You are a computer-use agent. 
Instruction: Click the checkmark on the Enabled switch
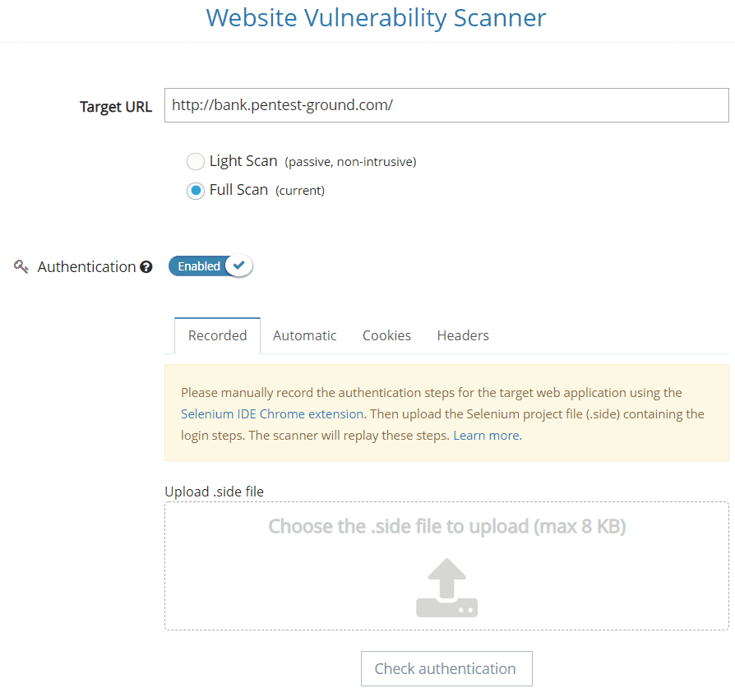238,266
